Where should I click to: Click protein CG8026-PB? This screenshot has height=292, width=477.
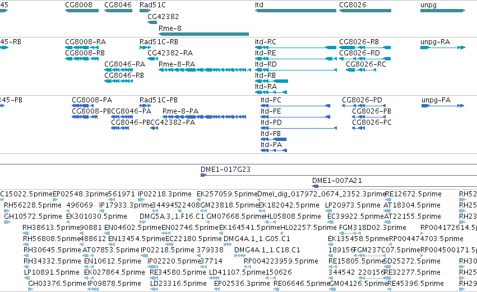[372, 111]
